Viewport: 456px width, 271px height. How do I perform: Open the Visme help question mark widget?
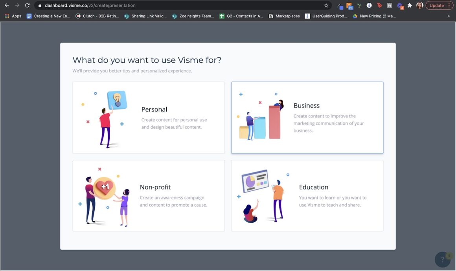(442, 259)
